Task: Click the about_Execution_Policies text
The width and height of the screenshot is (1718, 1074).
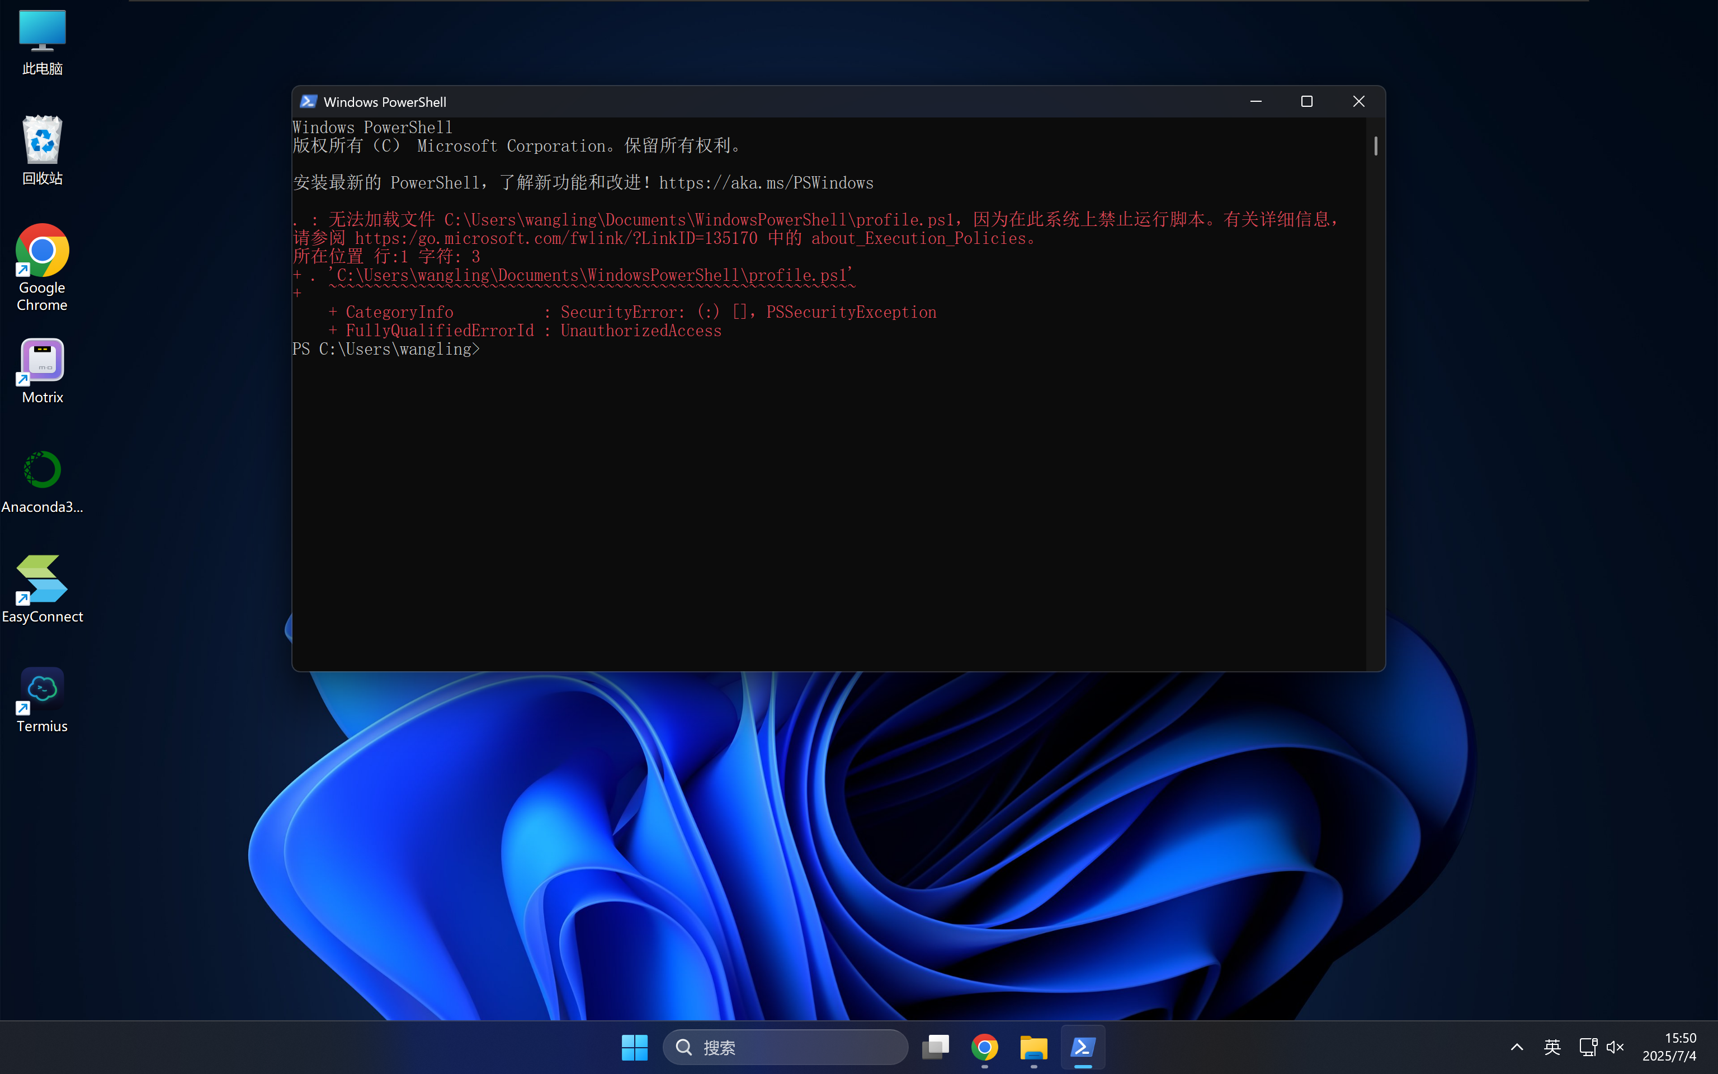Action: point(919,239)
